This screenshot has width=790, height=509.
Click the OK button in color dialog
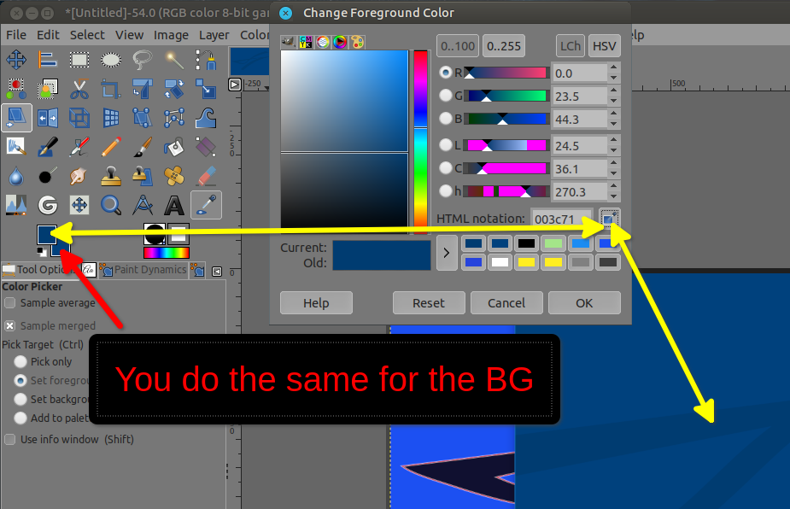584,303
